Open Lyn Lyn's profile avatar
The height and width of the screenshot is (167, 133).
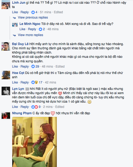(x=6, y=91)
